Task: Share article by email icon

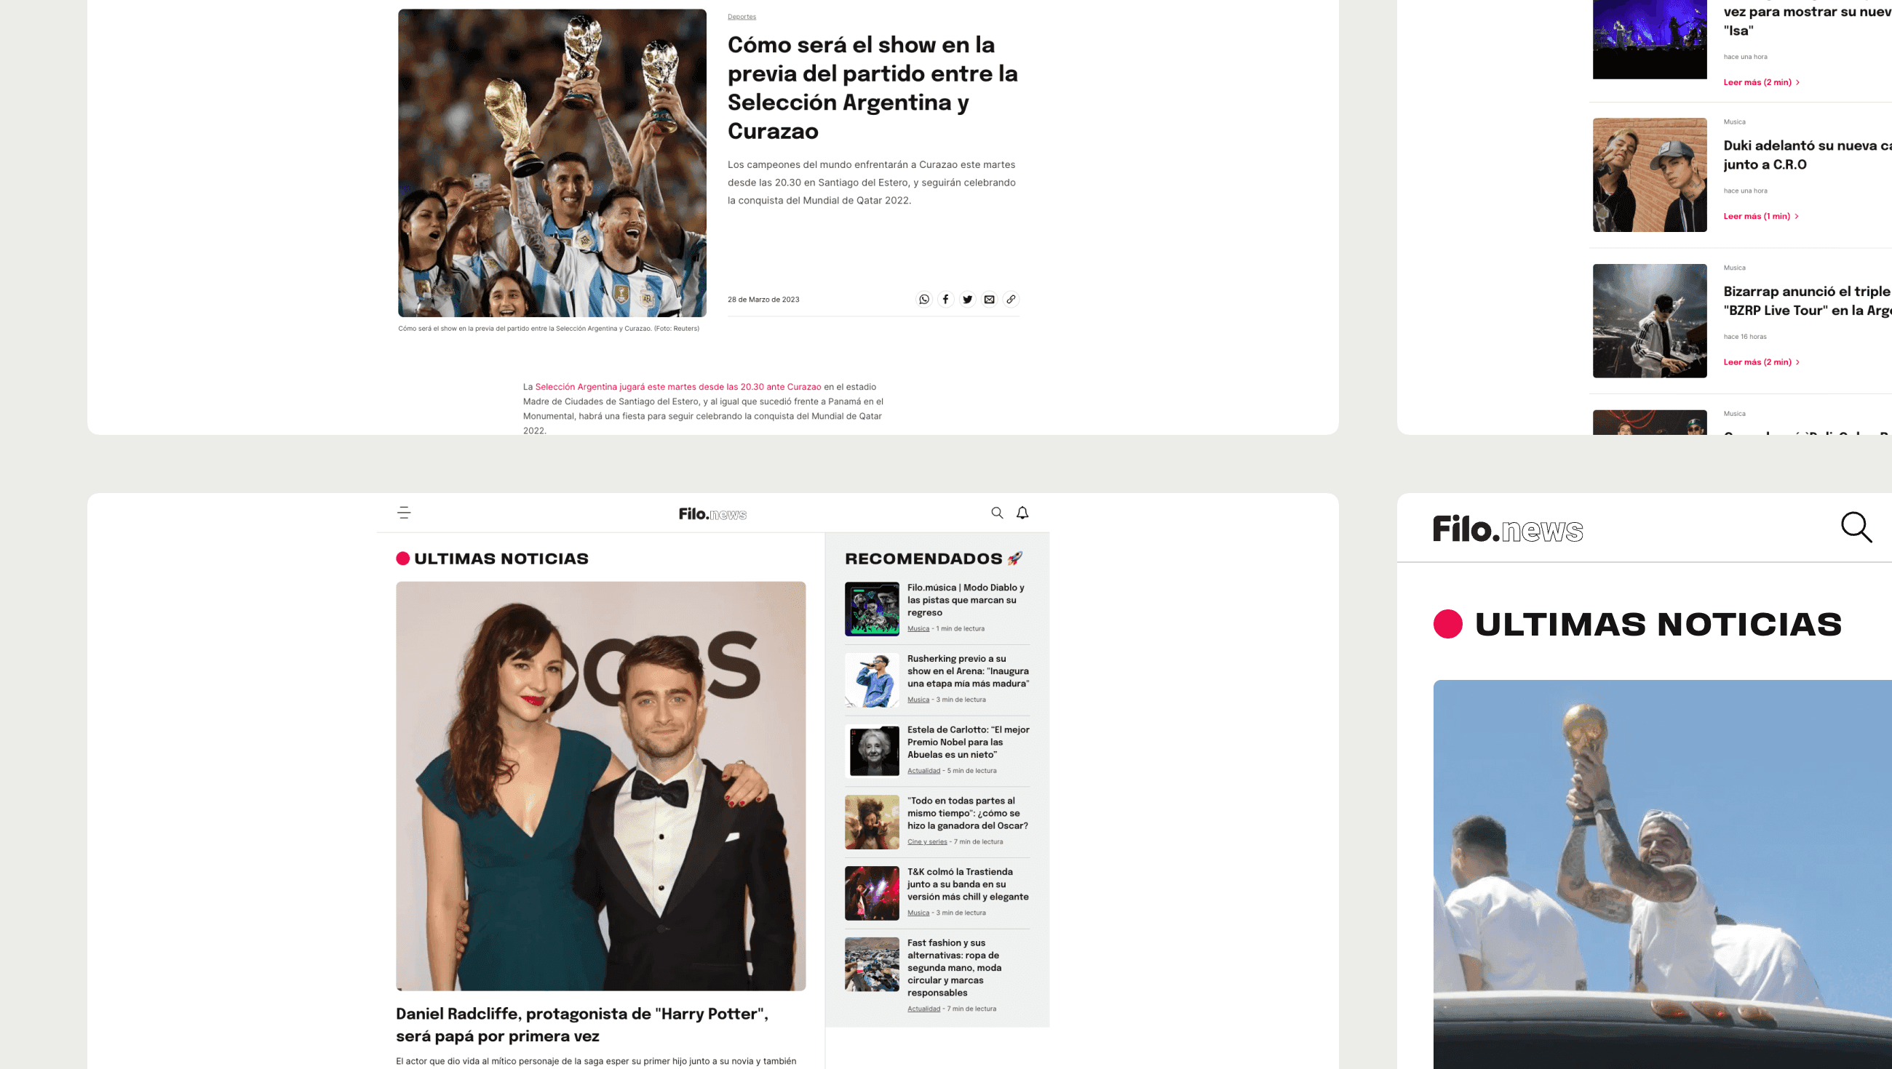Action: point(990,299)
